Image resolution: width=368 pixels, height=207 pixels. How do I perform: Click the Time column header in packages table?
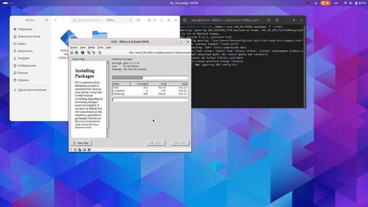tap(177, 84)
